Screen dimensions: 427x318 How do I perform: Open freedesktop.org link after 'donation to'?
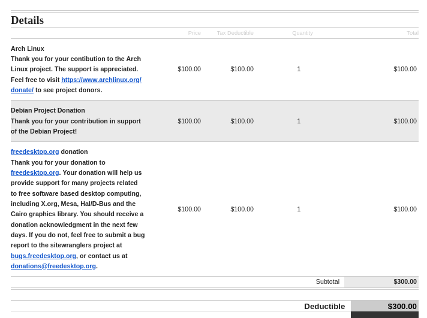(35, 172)
